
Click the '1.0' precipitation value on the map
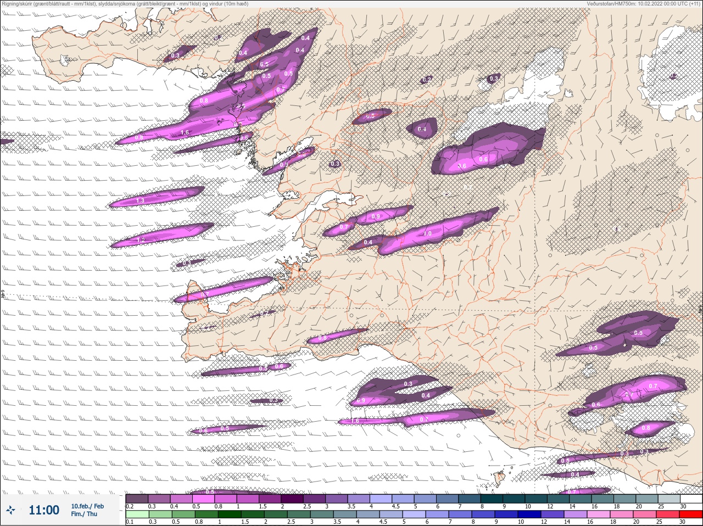(427, 234)
